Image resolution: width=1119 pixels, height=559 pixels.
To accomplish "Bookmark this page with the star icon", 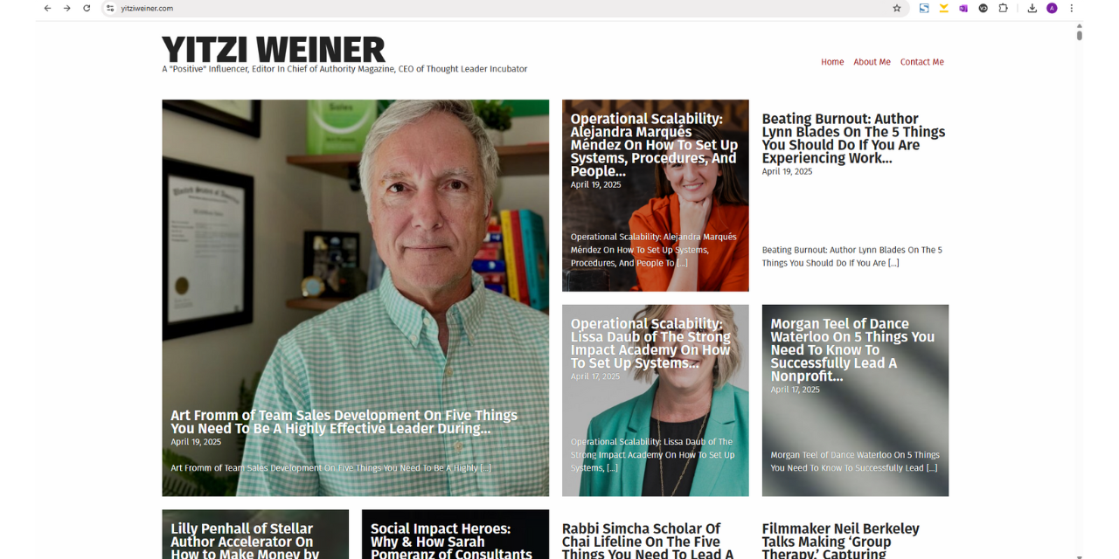I will click(x=897, y=8).
